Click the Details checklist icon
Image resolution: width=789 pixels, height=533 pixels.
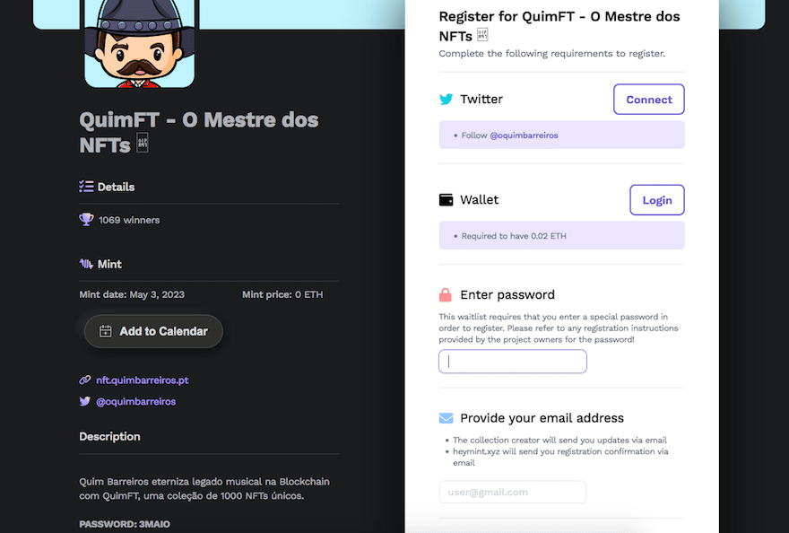tap(86, 187)
